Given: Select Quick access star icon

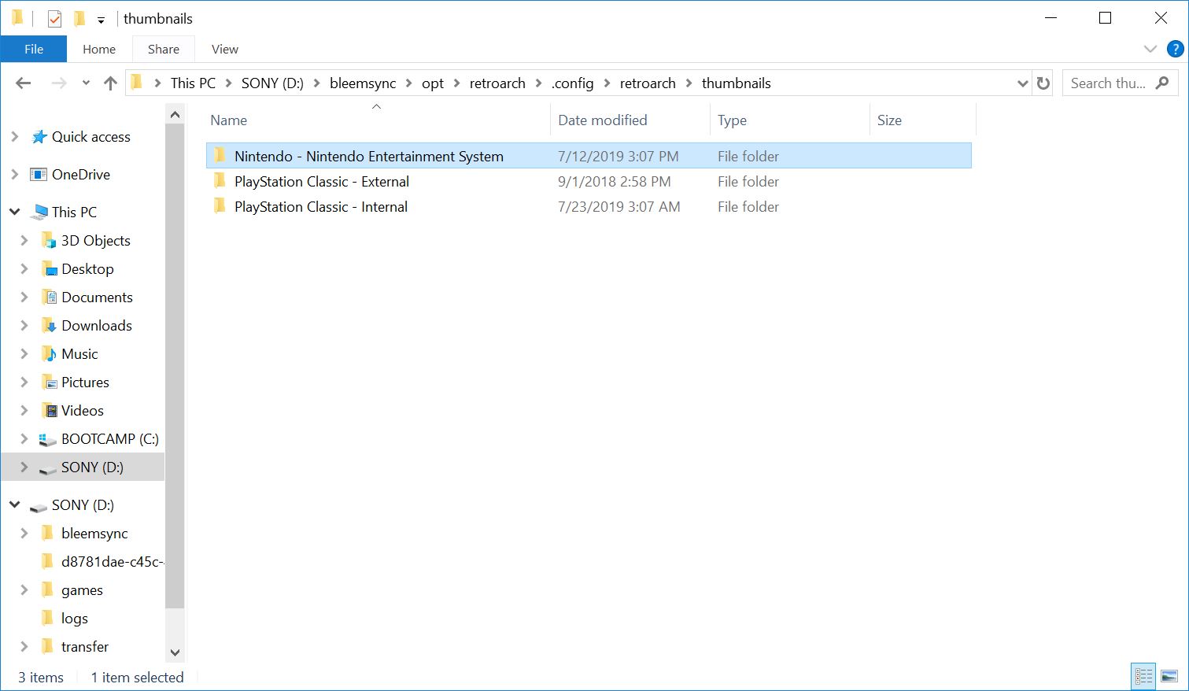Looking at the screenshot, I should point(39,137).
